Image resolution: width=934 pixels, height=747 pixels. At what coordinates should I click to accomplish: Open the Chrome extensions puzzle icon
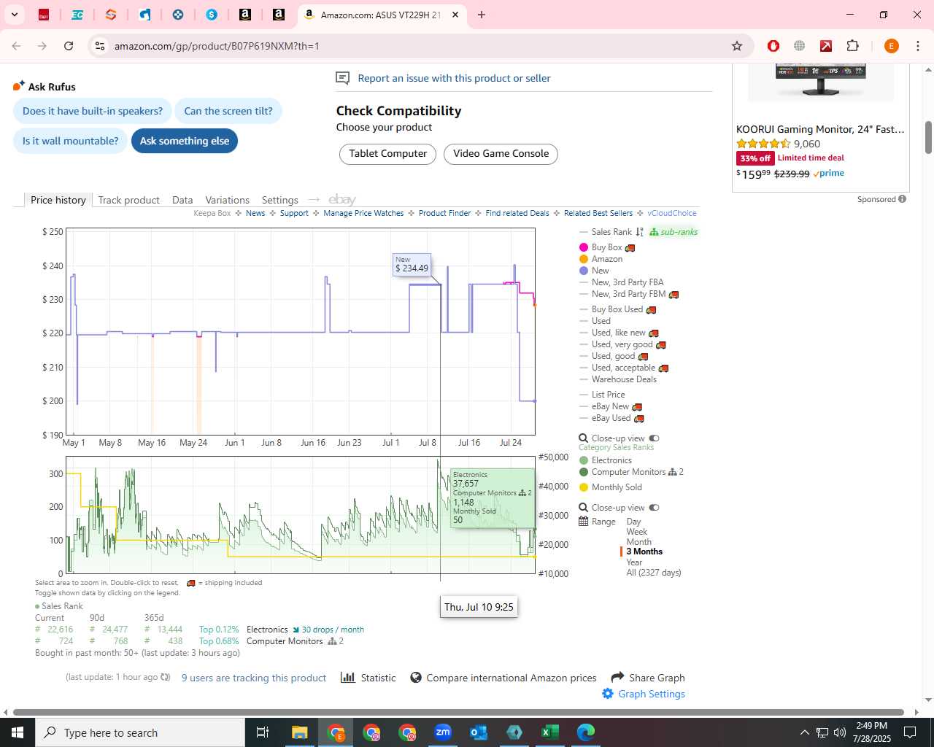click(852, 46)
